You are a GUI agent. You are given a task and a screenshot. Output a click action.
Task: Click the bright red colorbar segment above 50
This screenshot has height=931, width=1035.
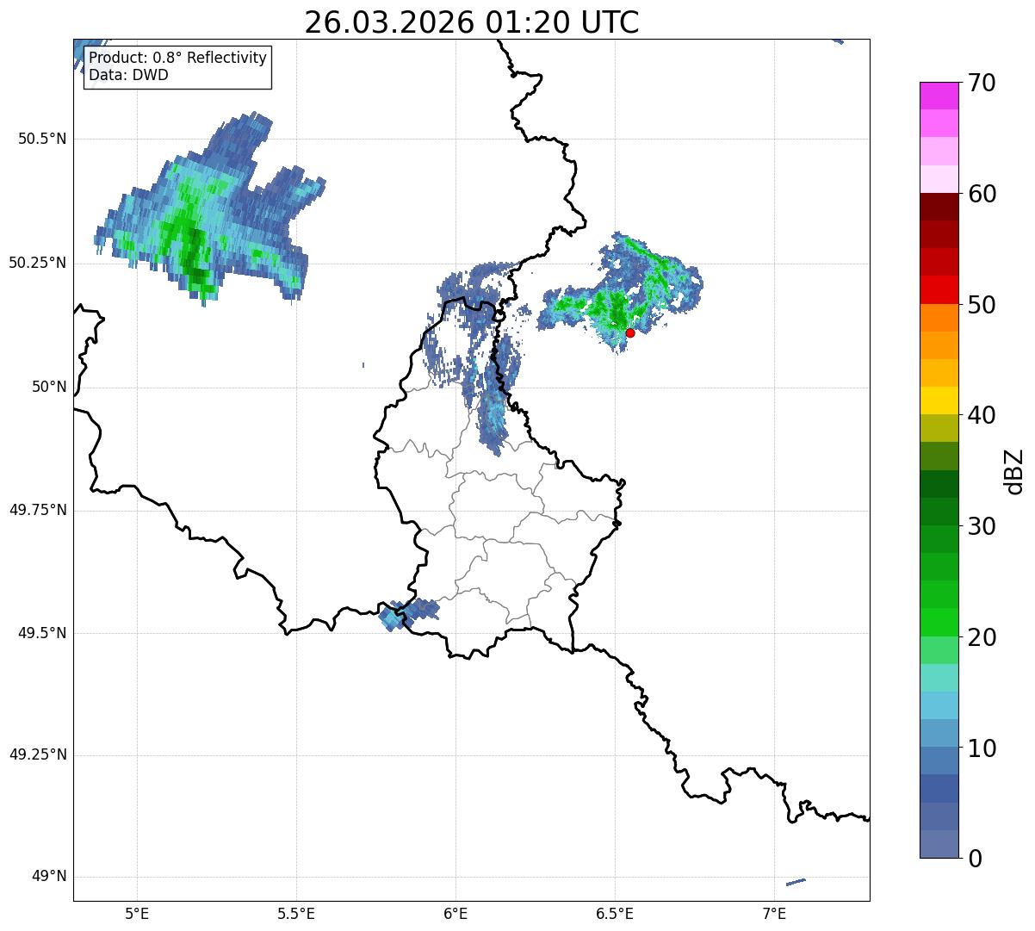939,290
